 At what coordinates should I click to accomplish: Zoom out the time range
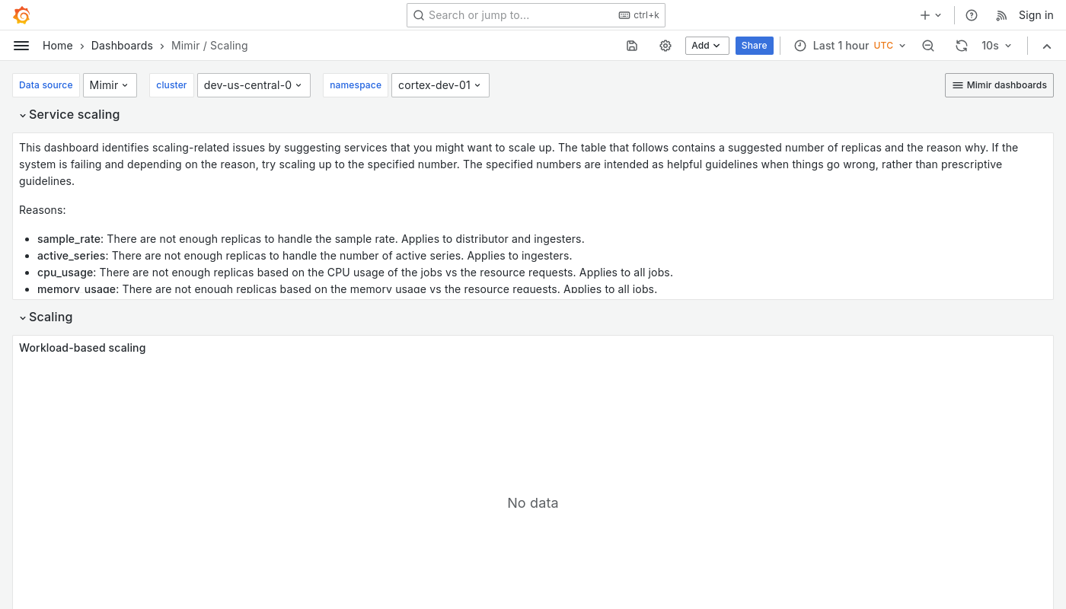[928, 46]
